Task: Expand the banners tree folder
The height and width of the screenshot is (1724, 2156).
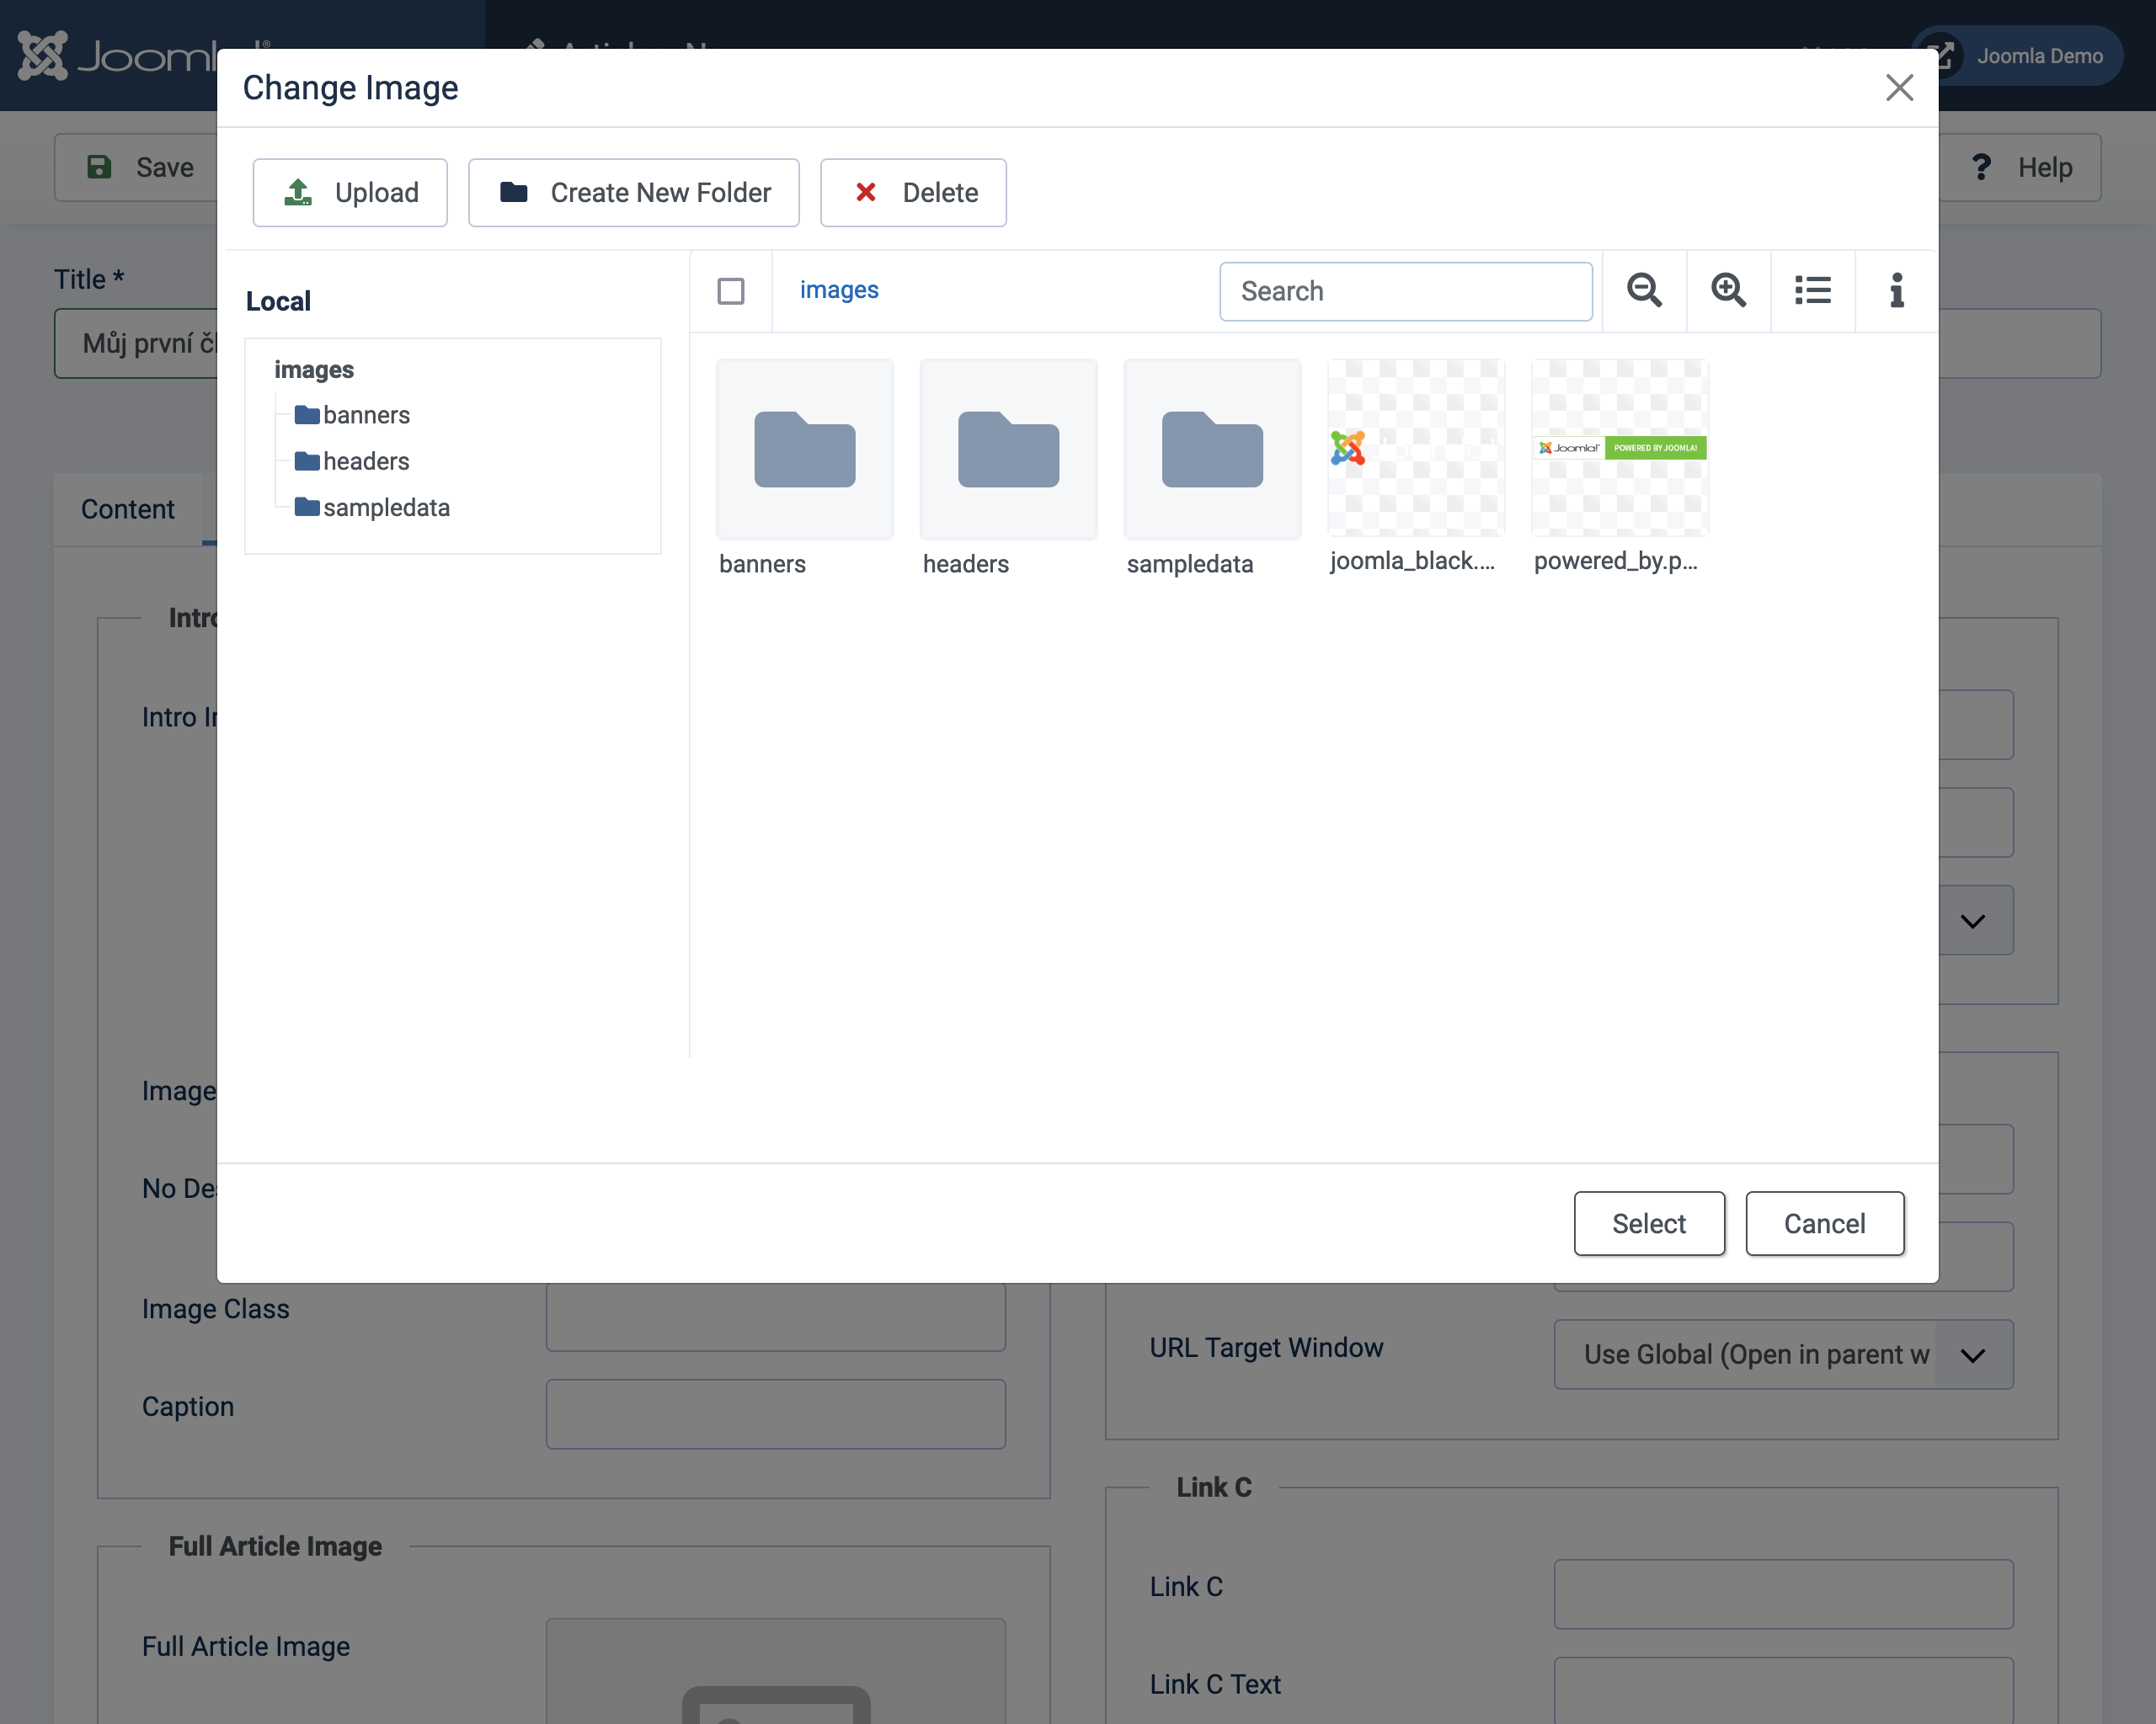Action: [365, 415]
